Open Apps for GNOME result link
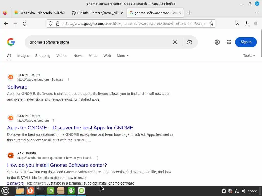262x196 pixels. [x=70, y=128]
